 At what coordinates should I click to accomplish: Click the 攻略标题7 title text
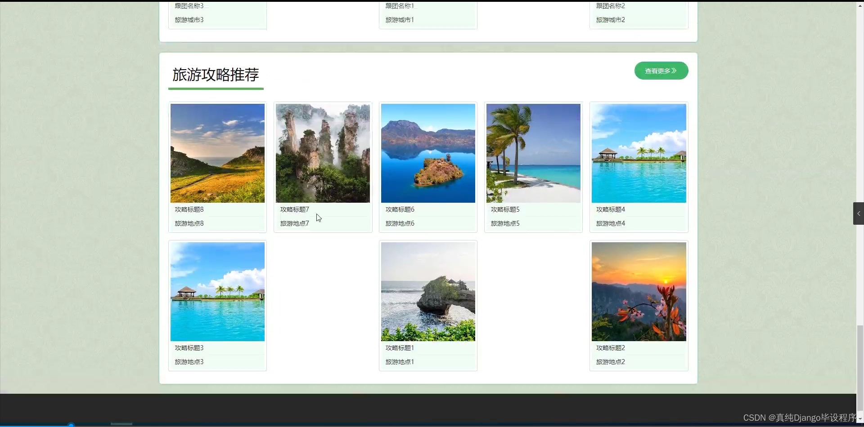(x=294, y=209)
